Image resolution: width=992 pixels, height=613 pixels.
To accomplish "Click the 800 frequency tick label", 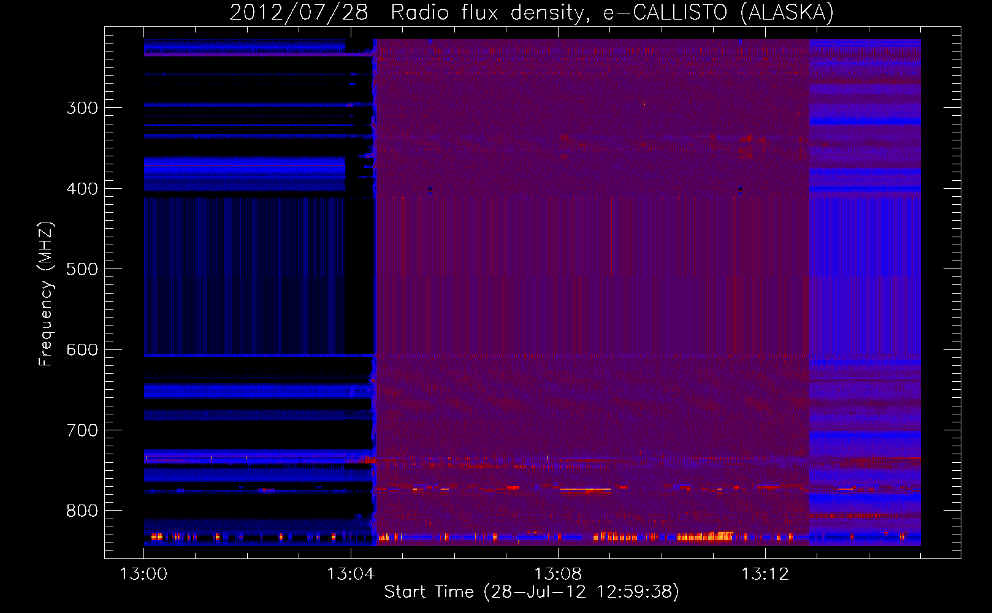I will (82, 511).
